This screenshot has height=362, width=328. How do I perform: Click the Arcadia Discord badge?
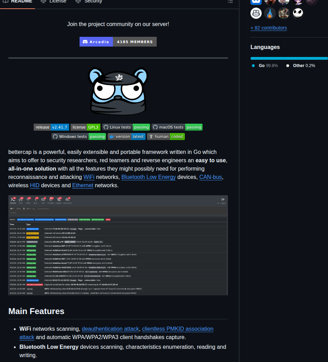tap(96, 42)
